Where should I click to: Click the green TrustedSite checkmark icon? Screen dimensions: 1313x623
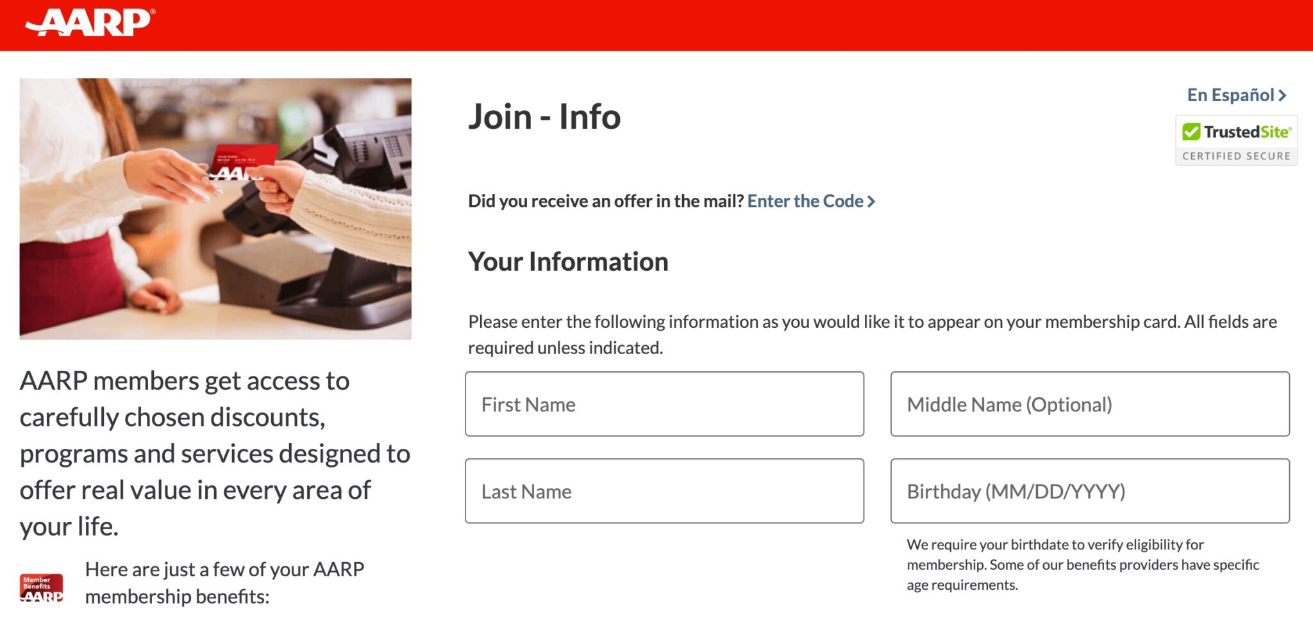click(1191, 132)
